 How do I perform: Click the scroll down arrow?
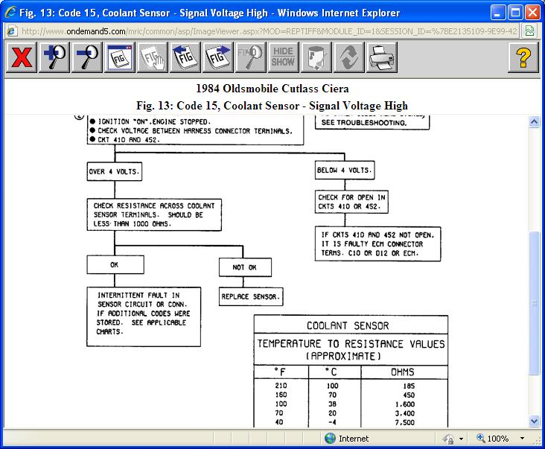click(x=534, y=421)
